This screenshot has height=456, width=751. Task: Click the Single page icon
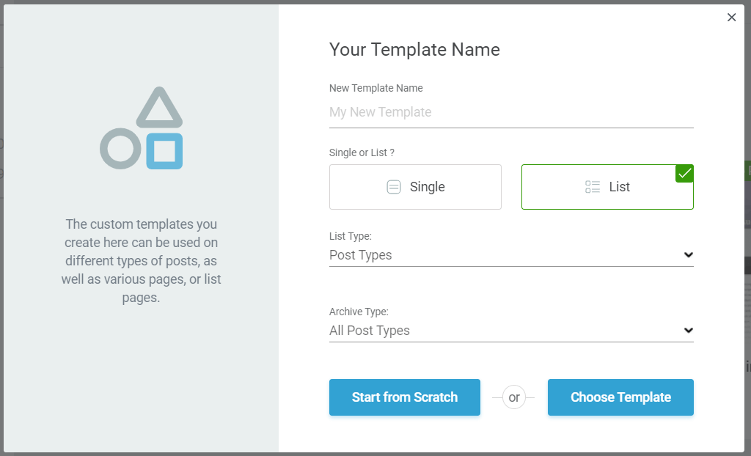click(x=394, y=187)
